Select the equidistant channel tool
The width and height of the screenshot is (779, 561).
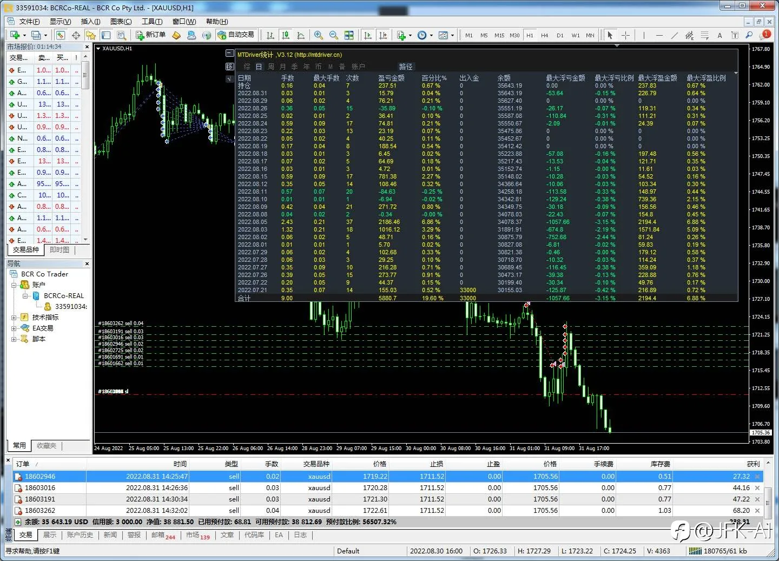(x=689, y=35)
